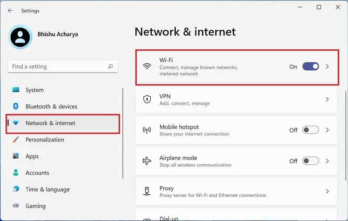The image size is (348, 221).
Task: Click the Proxy server icon
Action: click(x=147, y=191)
